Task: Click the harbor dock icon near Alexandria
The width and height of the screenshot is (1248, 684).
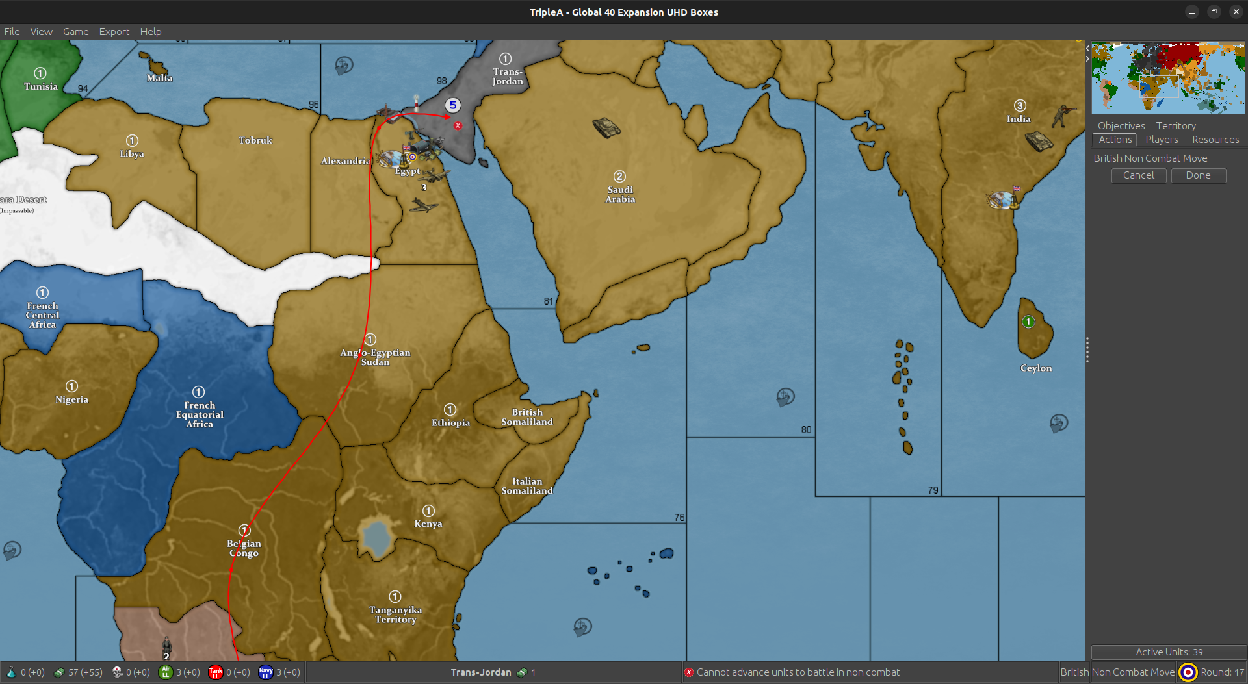Action: [391, 114]
